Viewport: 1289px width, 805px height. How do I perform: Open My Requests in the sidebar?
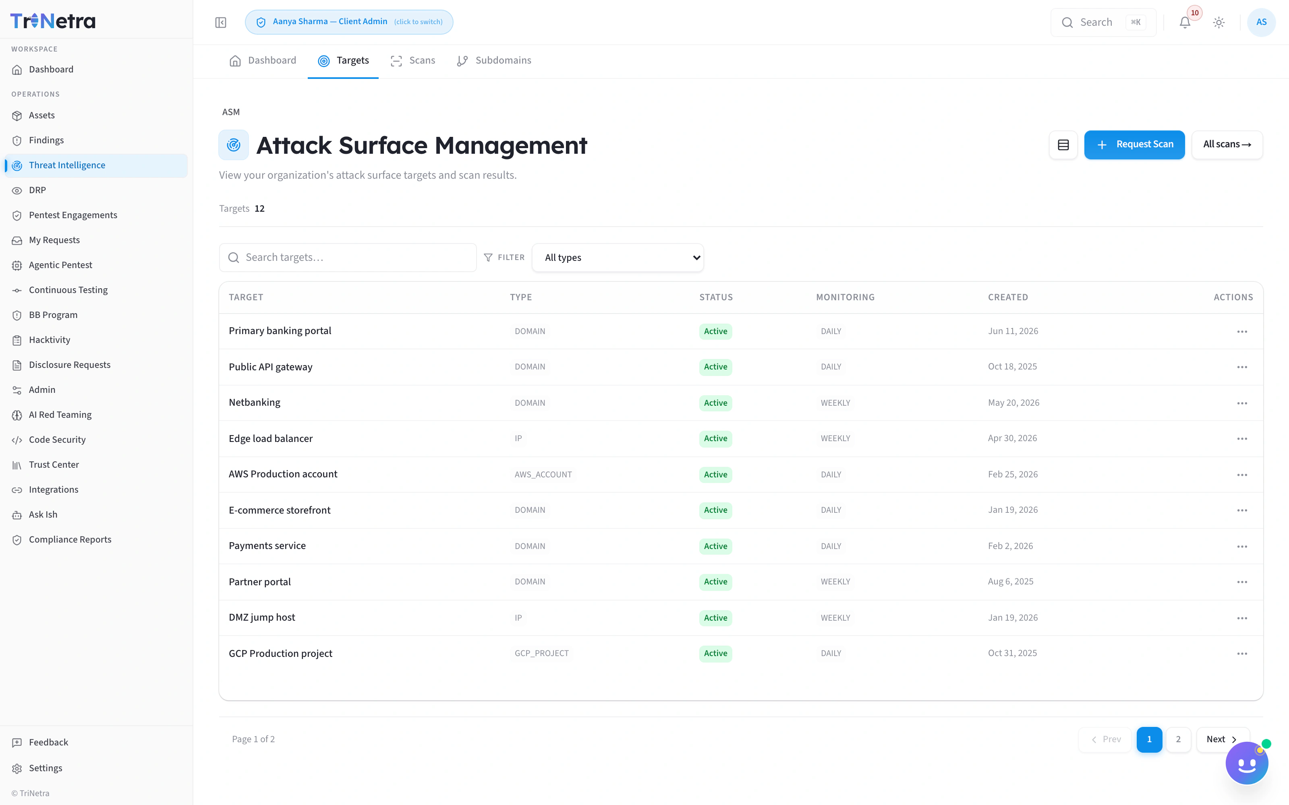click(x=96, y=241)
